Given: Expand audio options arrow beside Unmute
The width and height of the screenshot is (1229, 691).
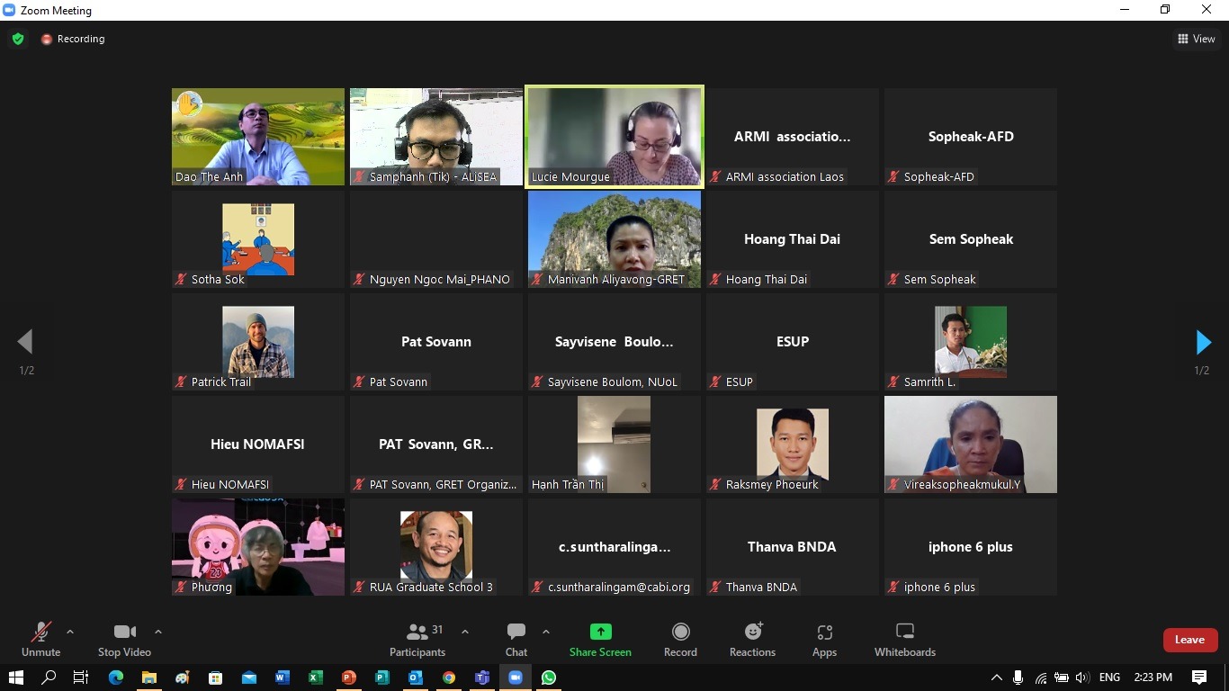Looking at the screenshot, I should [x=70, y=632].
